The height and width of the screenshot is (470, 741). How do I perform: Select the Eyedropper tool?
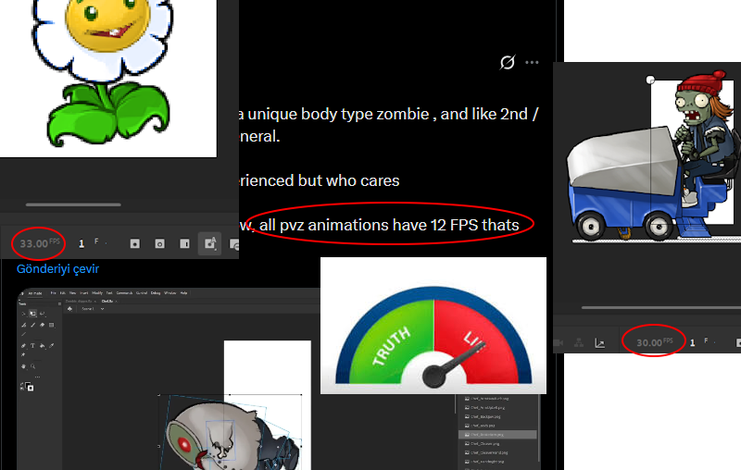coord(52,345)
